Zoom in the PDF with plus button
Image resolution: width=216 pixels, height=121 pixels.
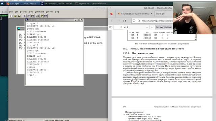[152, 27]
